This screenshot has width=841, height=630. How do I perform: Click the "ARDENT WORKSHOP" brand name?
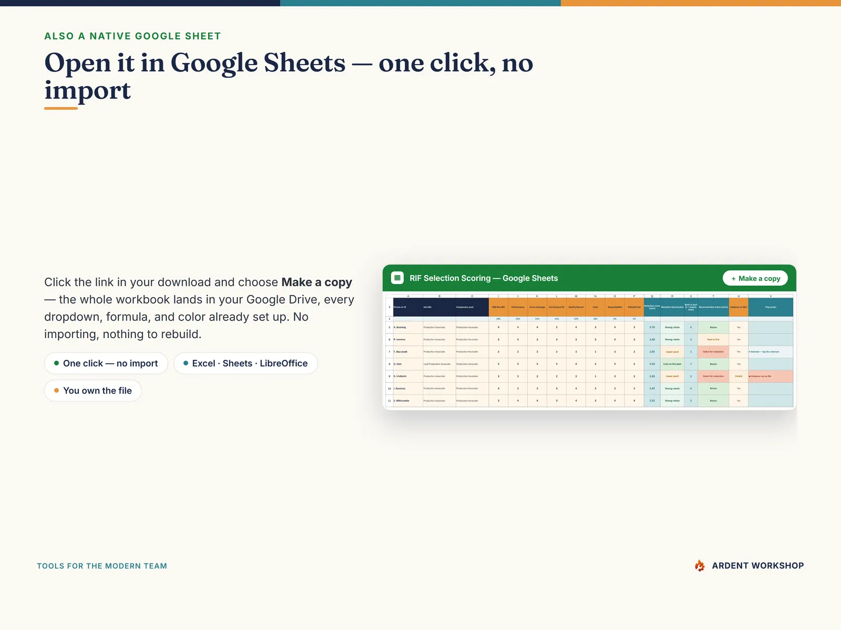757,565
